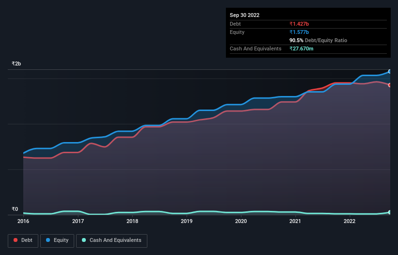Select the teal Cash endpoint marker
The width and height of the screenshot is (398, 255).
(390, 212)
